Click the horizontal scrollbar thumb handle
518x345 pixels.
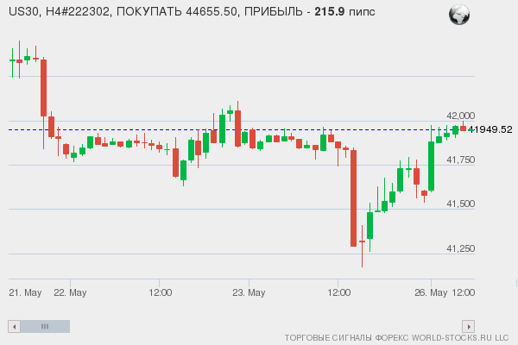pyautogui.click(x=45, y=327)
